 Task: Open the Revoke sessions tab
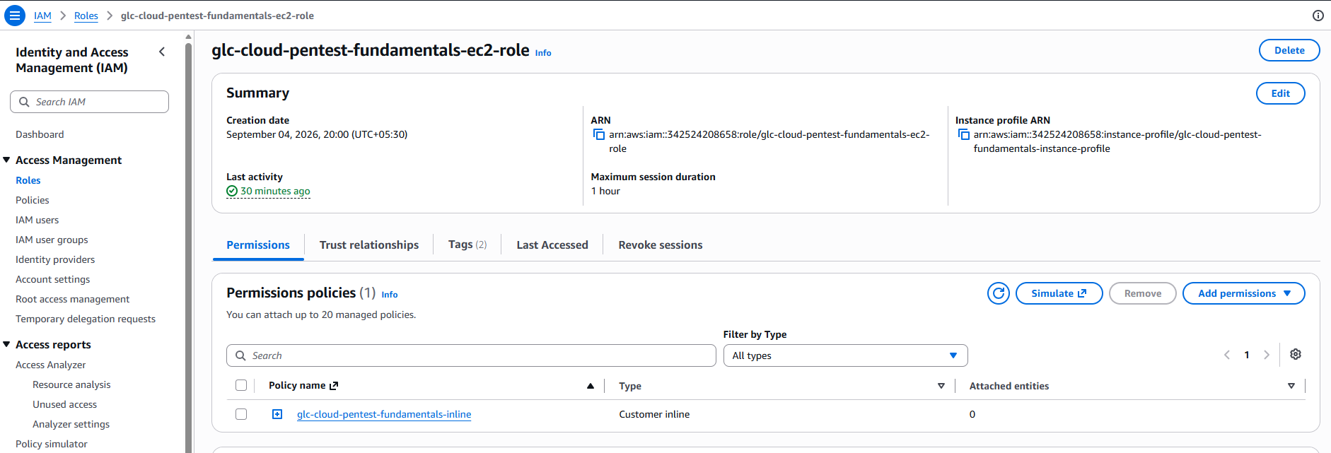click(x=661, y=245)
